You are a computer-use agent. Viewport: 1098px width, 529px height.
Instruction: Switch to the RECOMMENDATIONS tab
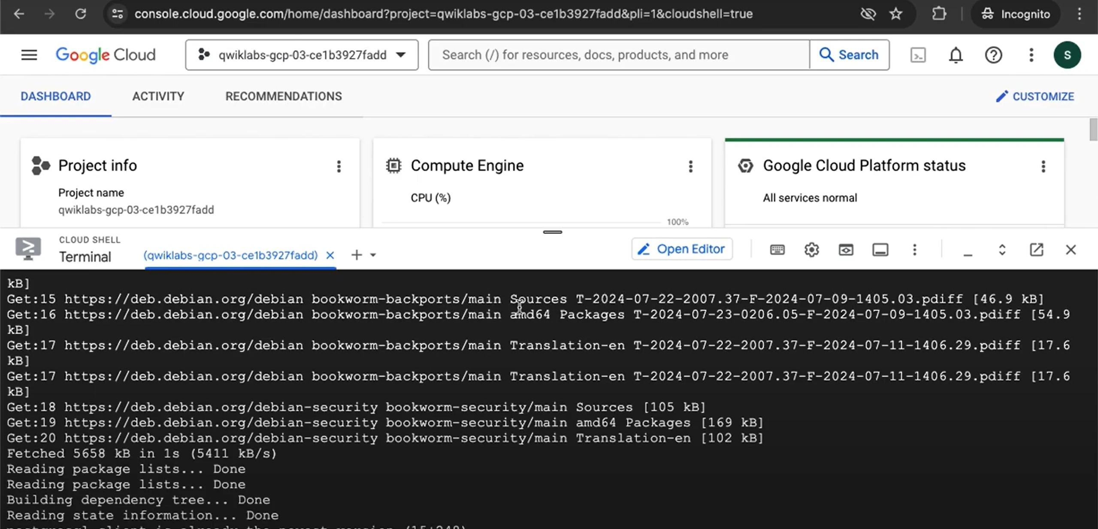(284, 96)
